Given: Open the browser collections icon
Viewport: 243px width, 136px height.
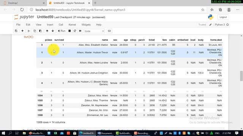Looking at the screenshot, I should pos(220,10).
